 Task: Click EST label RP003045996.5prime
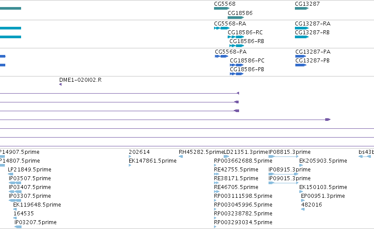pos(243,205)
